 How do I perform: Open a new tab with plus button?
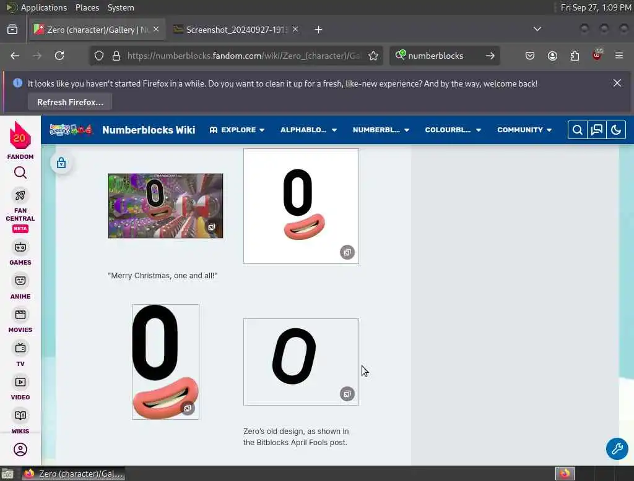319,30
